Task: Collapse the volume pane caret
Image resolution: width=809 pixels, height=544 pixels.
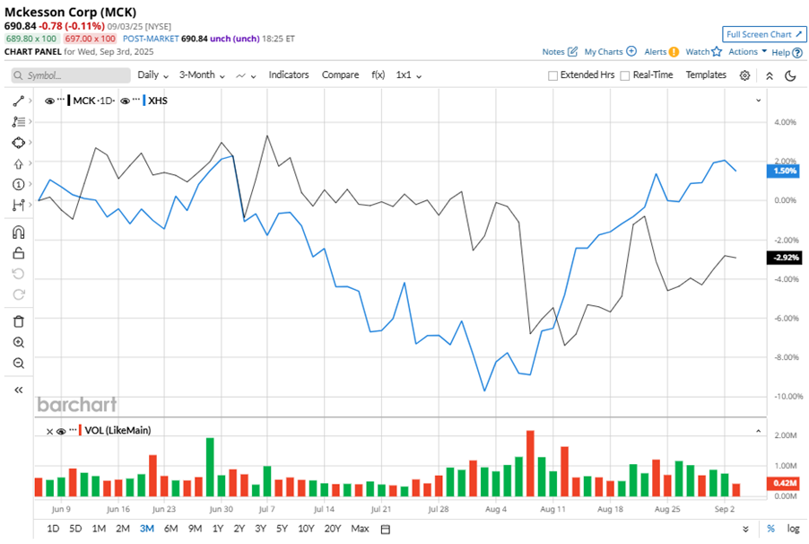Action: click(759, 431)
